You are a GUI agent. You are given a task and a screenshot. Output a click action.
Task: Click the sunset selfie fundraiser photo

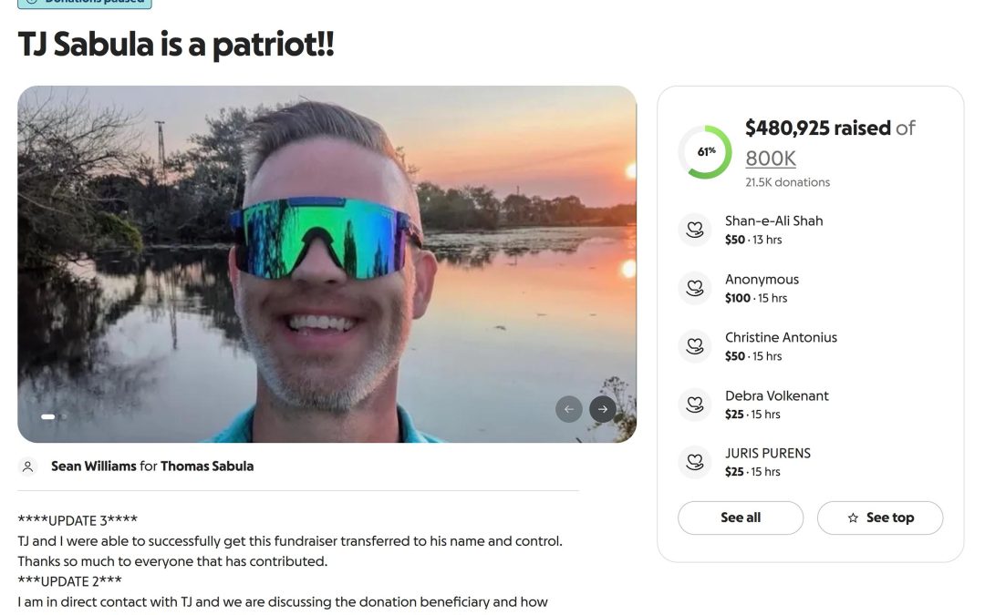point(327,263)
